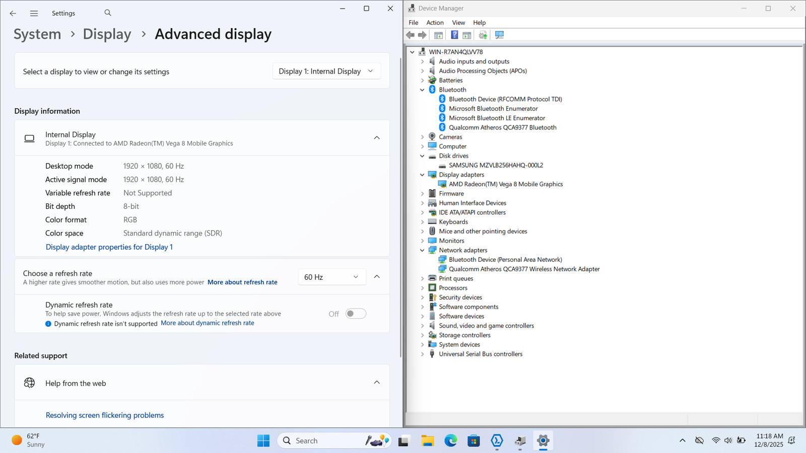The image size is (806, 453).
Task: Expand the Monitors tree node
Action: [x=422, y=241]
